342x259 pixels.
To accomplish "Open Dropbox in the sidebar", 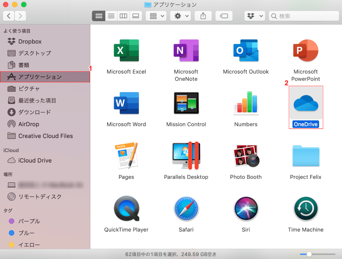I will 45,41.
